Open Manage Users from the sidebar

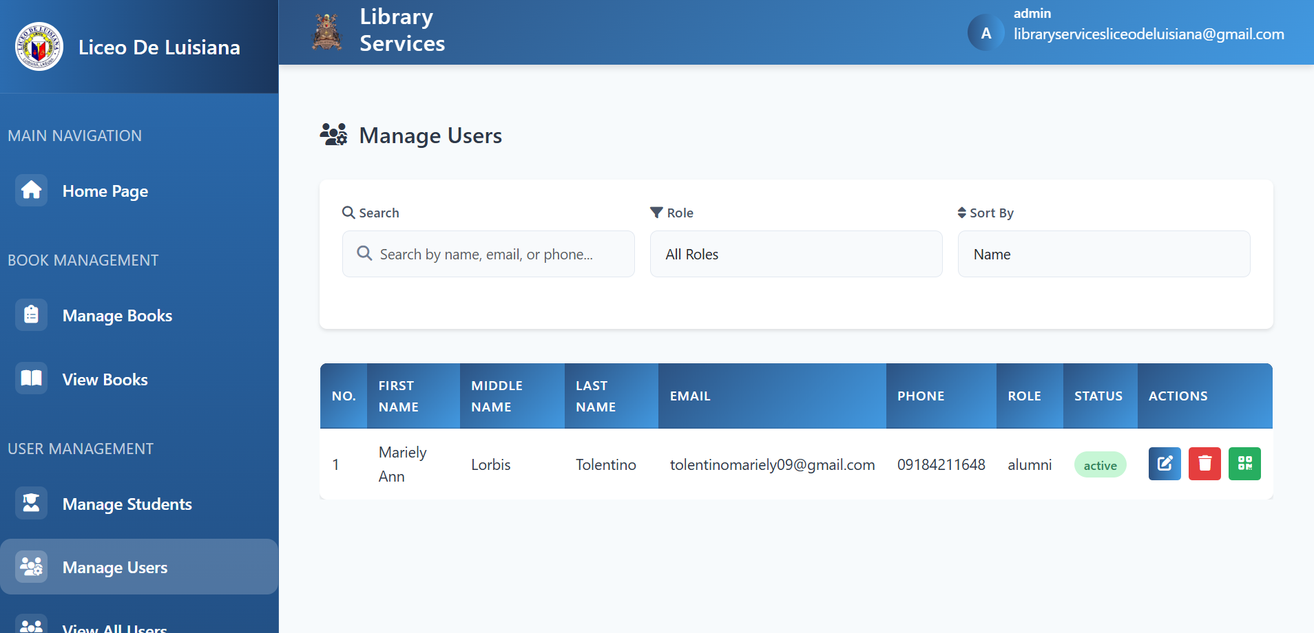click(x=114, y=567)
